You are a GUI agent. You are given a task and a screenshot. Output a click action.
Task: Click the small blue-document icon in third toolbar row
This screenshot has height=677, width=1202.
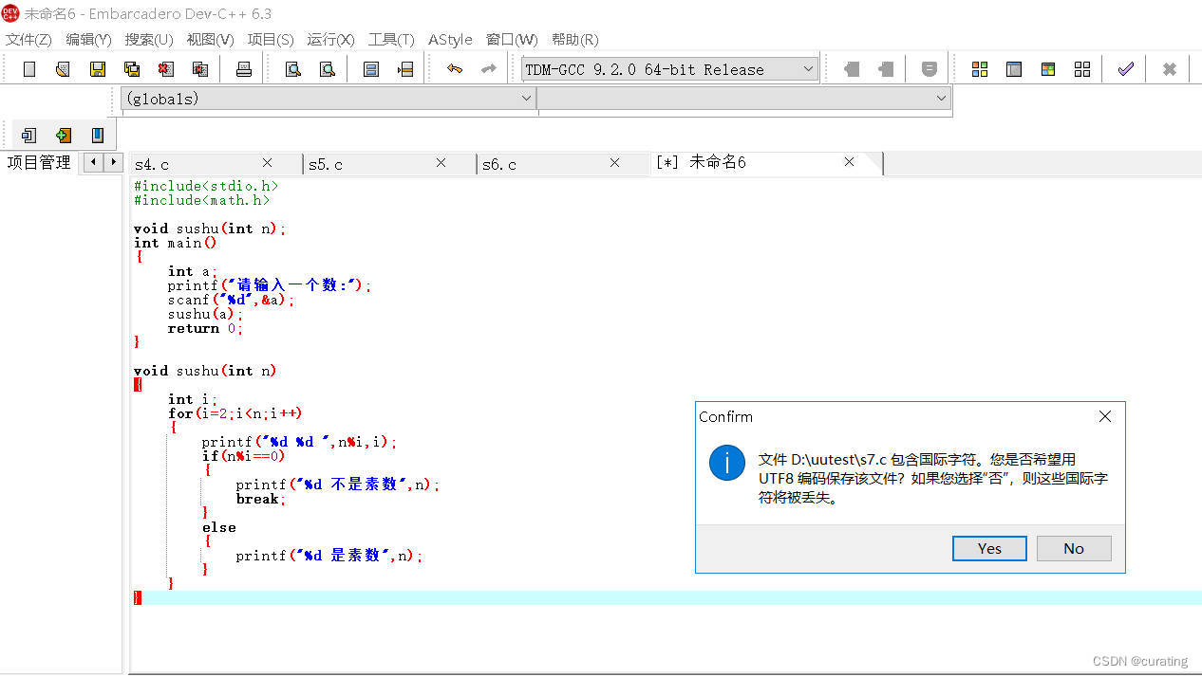[x=28, y=136]
